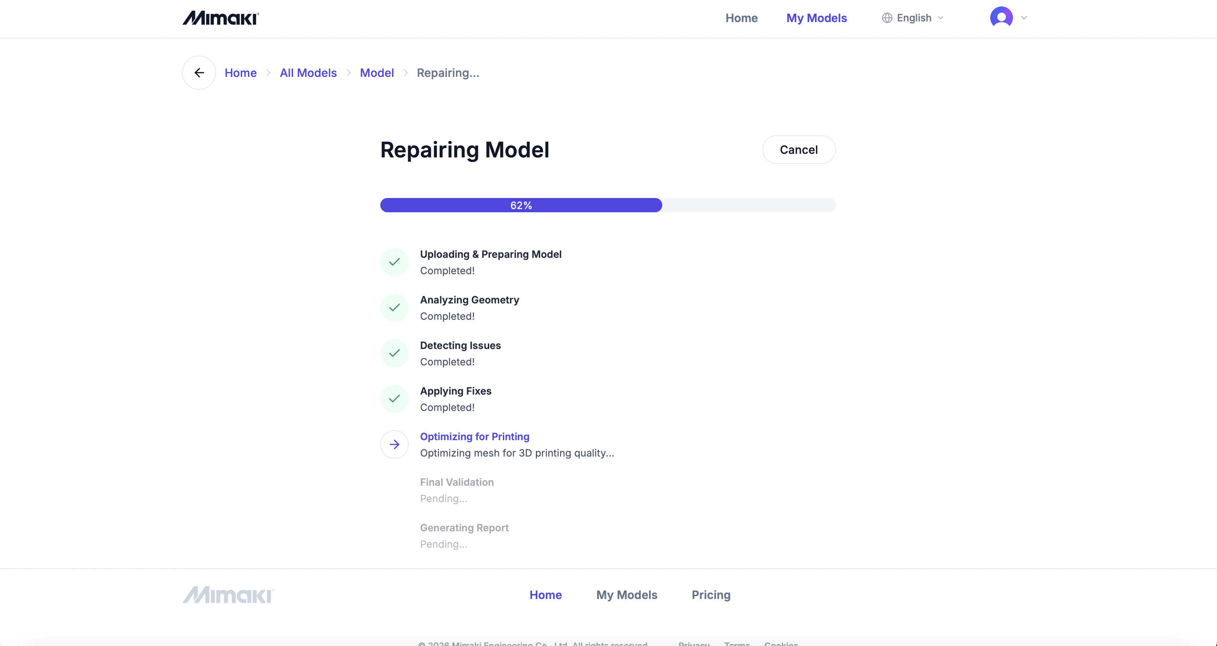Click the footer Mimaki logo
This screenshot has width=1217, height=646.
(228, 595)
